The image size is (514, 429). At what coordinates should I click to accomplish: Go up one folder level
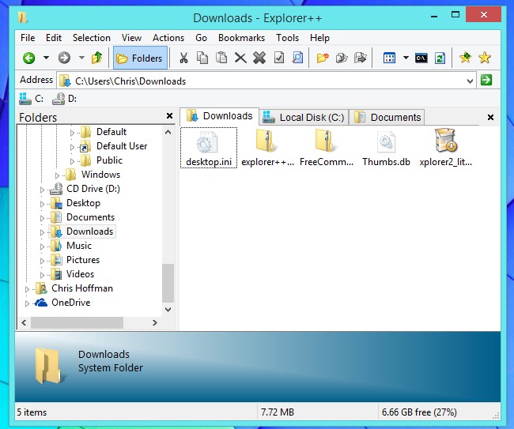(97, 58)
